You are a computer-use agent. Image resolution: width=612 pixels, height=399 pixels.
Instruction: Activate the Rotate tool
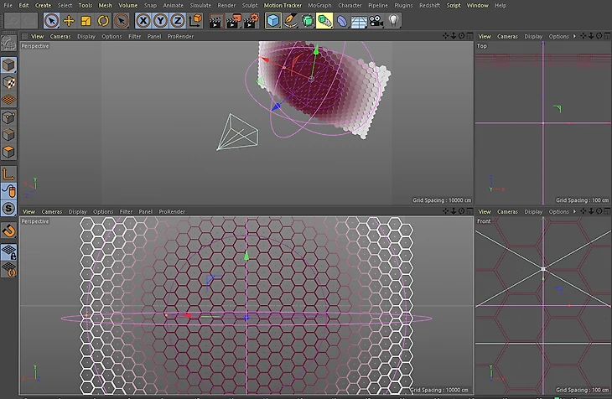pos(103,21)
